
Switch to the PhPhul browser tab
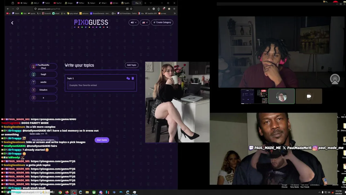click(80, 3)
